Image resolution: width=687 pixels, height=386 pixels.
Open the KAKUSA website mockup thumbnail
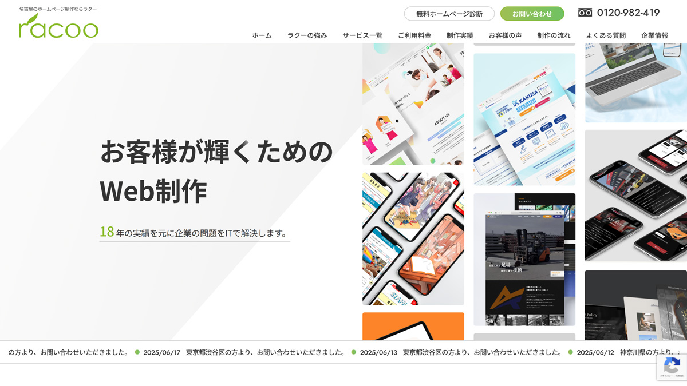pyautogui.click(x=524, y=120)
